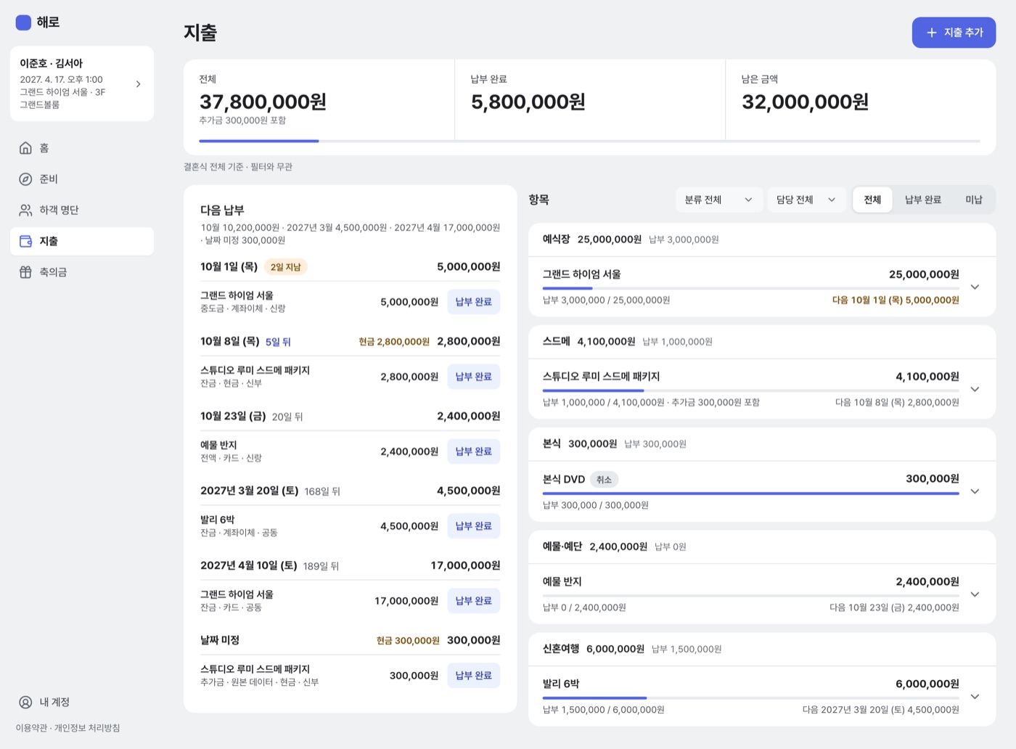Screen dimensions: 1016x749
Task: Click the 예식장 category header
Action: (x=762, y=240)
